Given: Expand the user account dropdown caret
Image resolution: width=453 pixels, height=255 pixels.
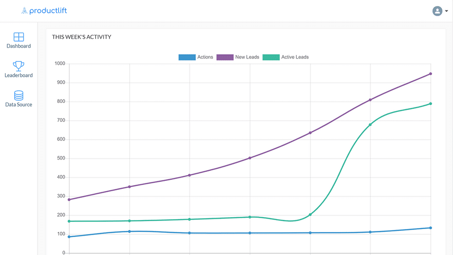Looking at the screenshot, I should tap(446, 11).
